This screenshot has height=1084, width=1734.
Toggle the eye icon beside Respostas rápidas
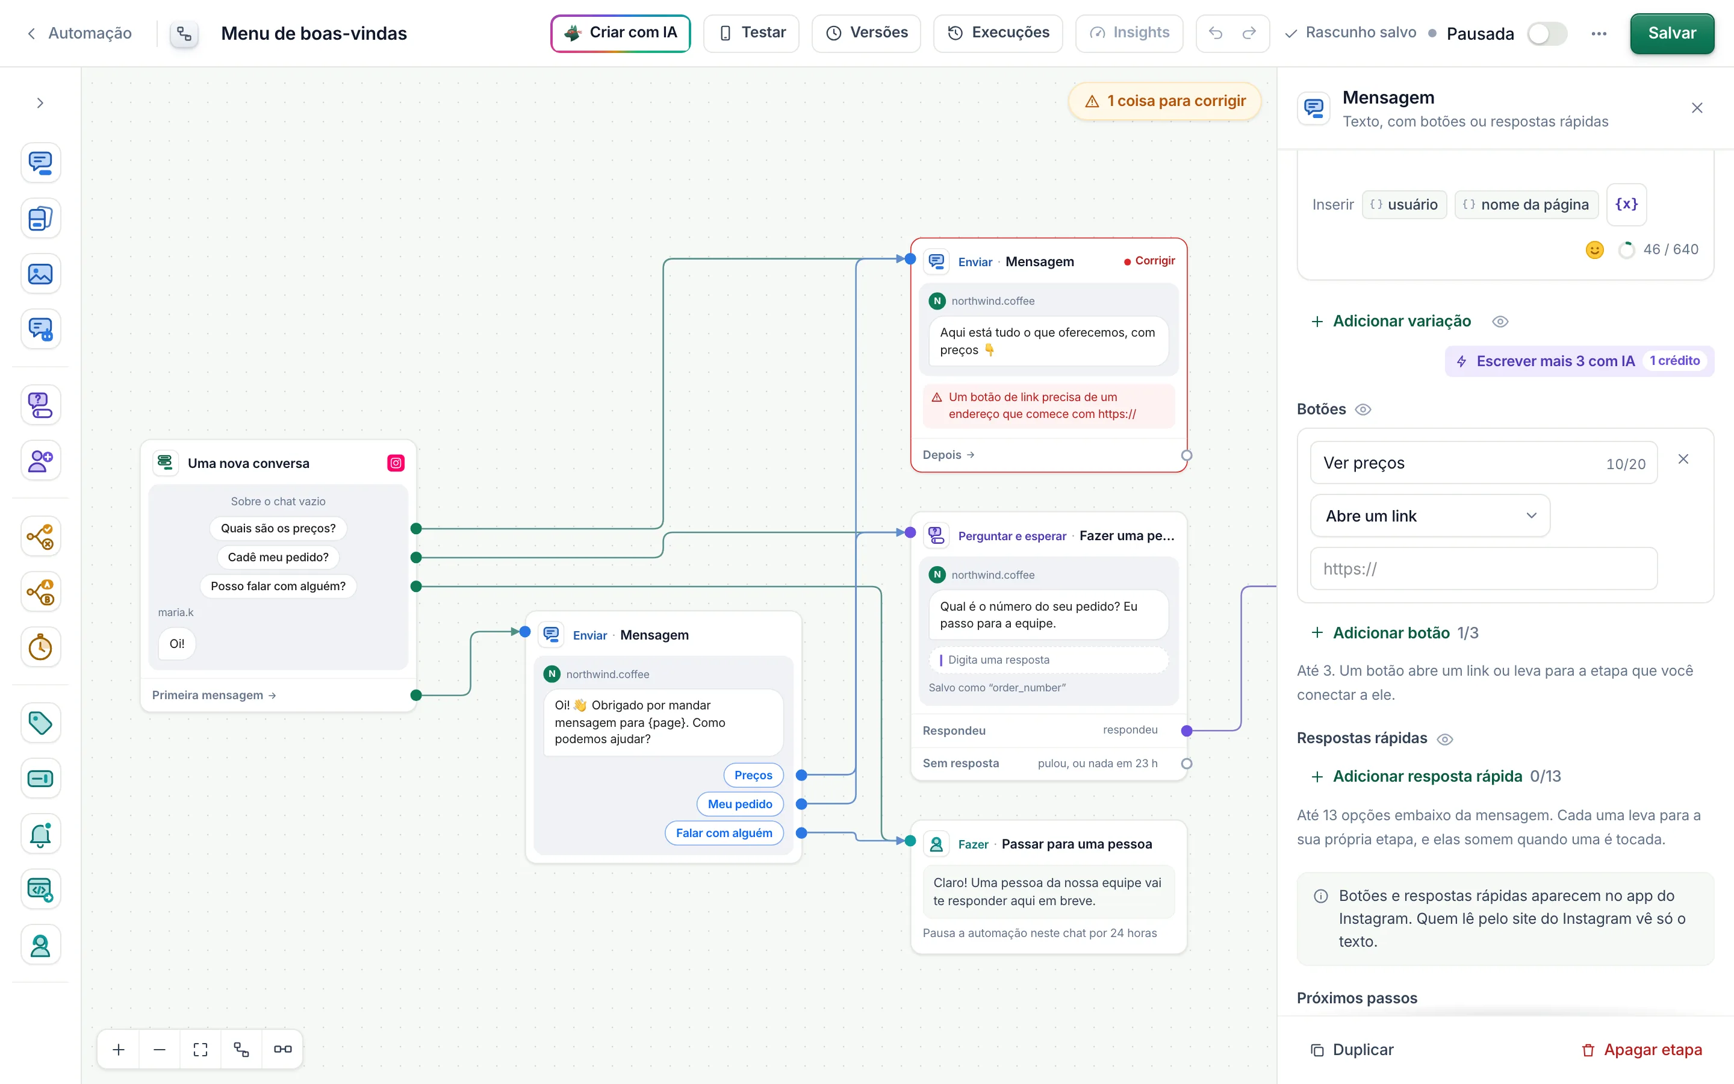[x=1444, y=739]
